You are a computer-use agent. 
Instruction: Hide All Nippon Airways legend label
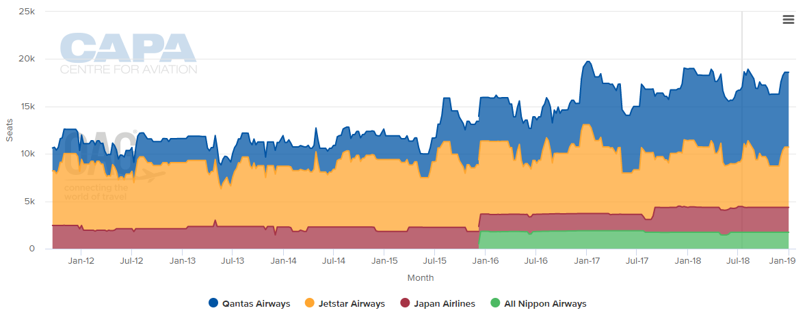(545, 303)
